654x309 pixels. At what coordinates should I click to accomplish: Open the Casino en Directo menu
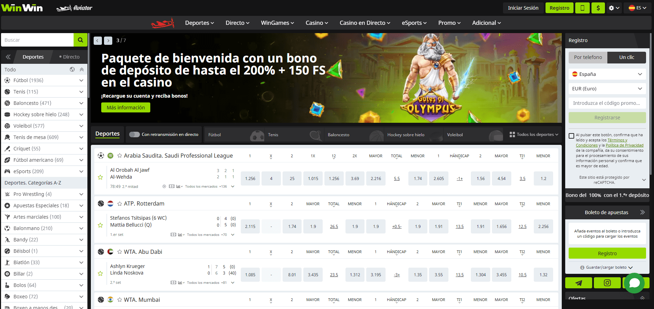click(365, 23)
